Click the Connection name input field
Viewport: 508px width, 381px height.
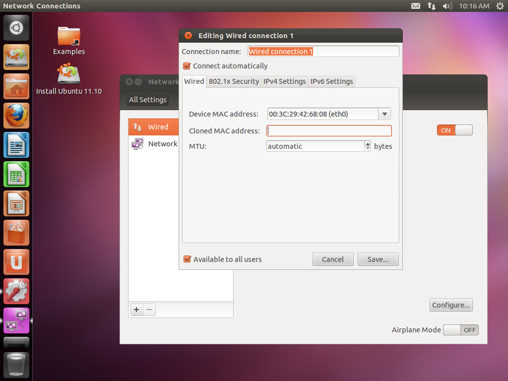[323, 52]
